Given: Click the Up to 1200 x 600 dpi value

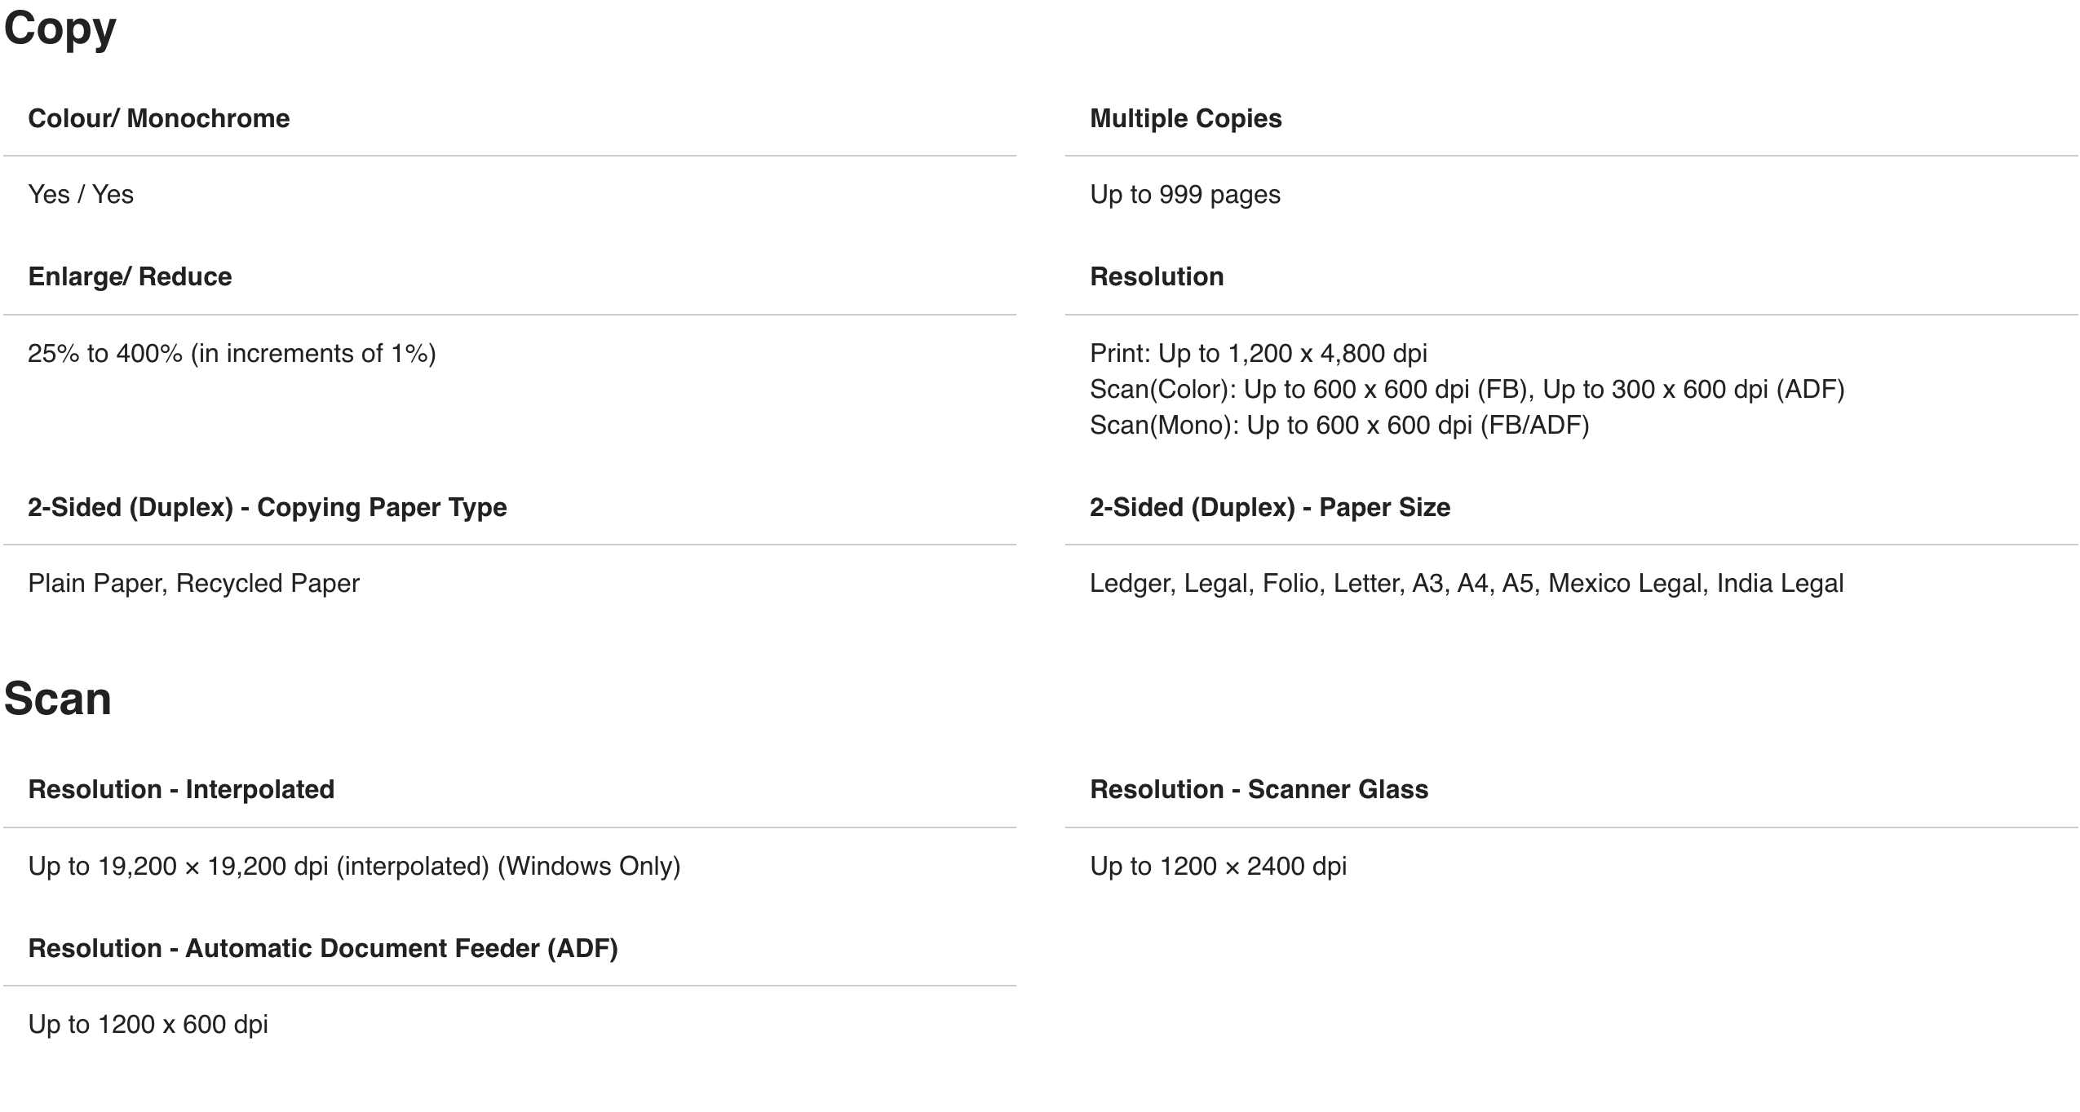Looking at the screenshot, I should (x=148, y=1024).
